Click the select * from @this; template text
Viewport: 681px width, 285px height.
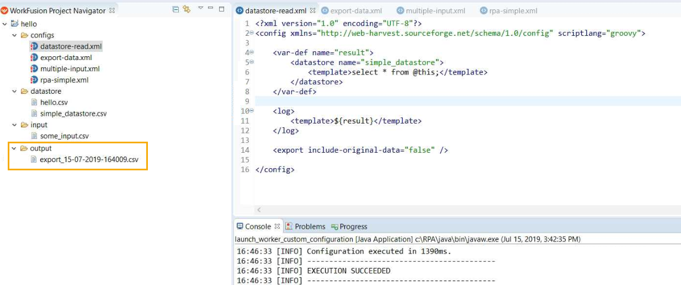pyautogui.click(x=395, y=72)
